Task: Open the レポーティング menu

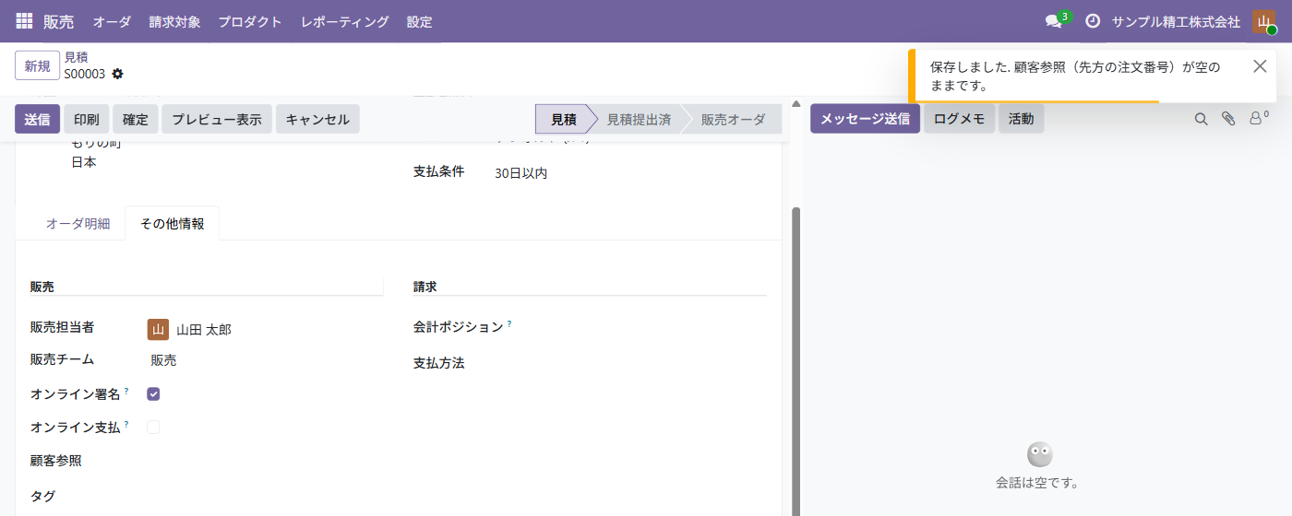Action: (x=344, y=21)
